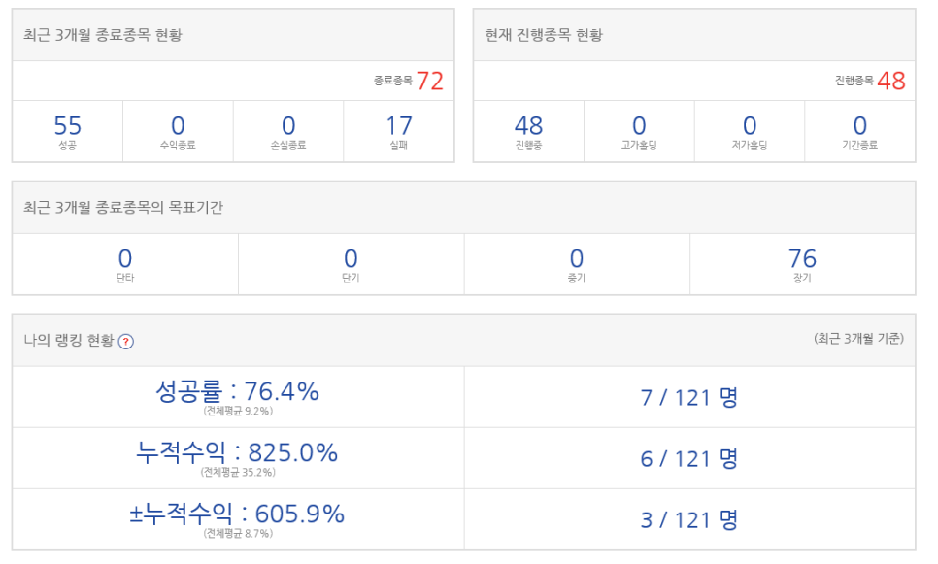Click the ±누적수익 605.9% value
Screen dimensions: 938x564
coord(238,514)
